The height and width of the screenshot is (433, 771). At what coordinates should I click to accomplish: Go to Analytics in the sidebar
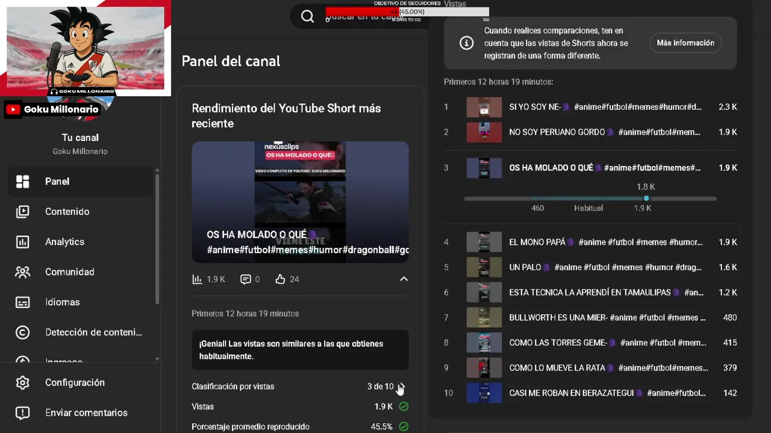point(80,242)
